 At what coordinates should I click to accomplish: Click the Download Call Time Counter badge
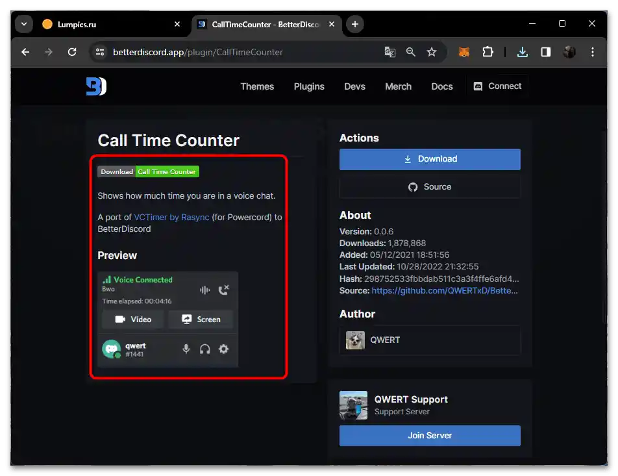point(148,171)
